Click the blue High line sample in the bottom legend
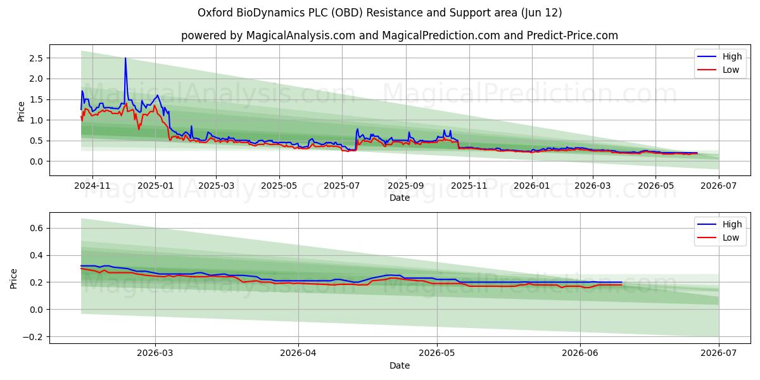Screen dimensions: 760x380 [x=707, y=225]
